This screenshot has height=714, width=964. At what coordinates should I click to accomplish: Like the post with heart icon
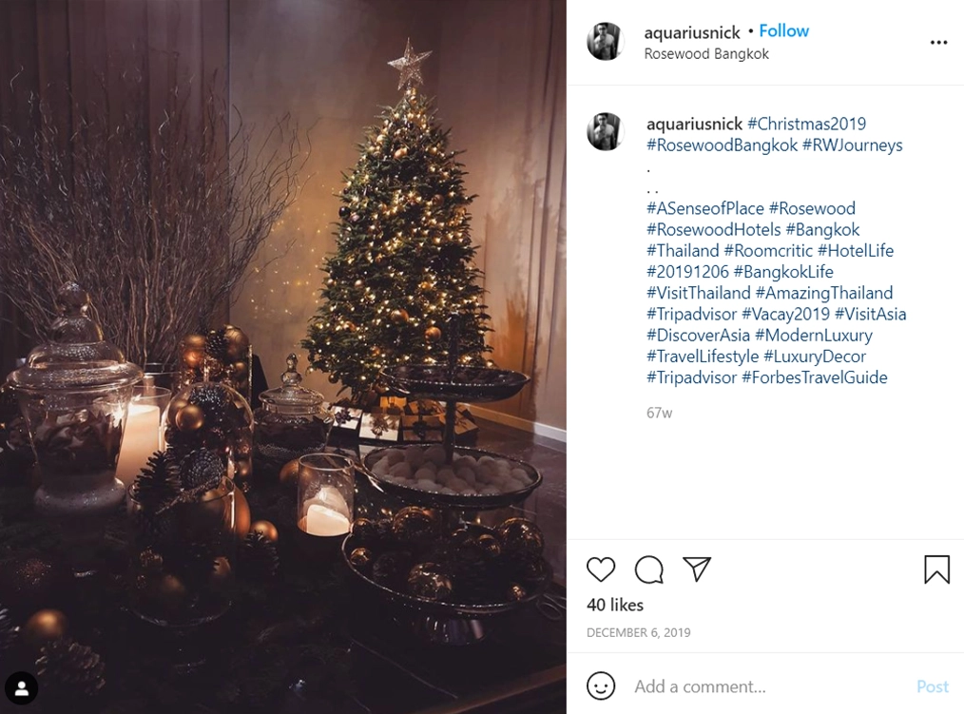point(601,569)
